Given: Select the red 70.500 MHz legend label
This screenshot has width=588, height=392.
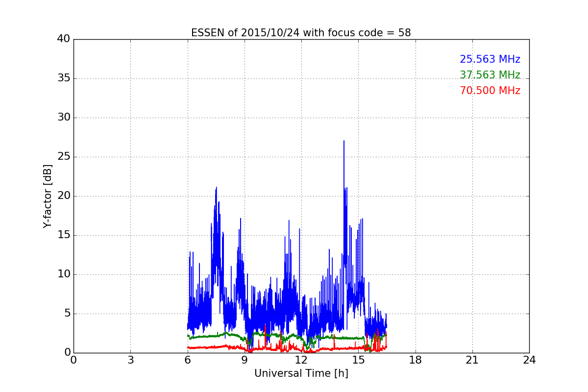Looking at the screenshot, I should [490, 91].
